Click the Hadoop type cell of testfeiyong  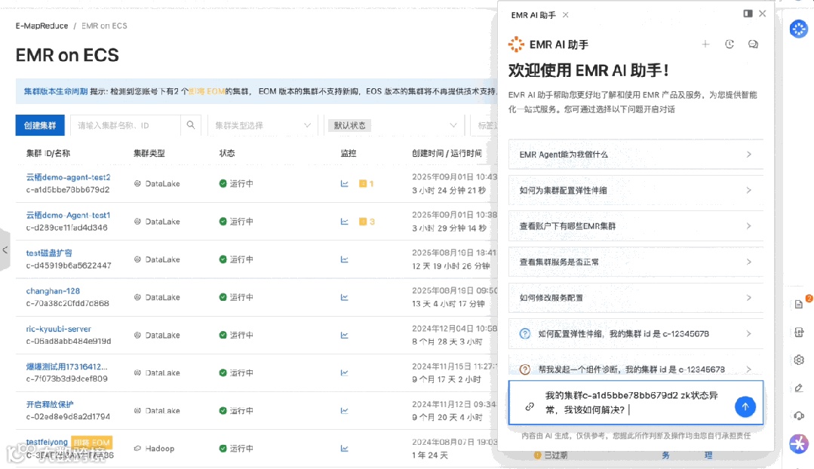pos(154,448)
